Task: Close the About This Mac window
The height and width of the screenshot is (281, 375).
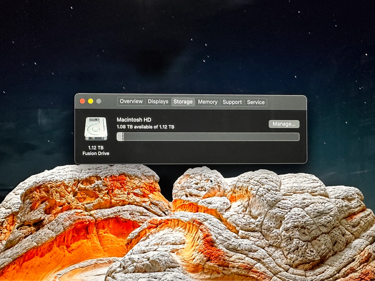Action: tap(82, 101)
